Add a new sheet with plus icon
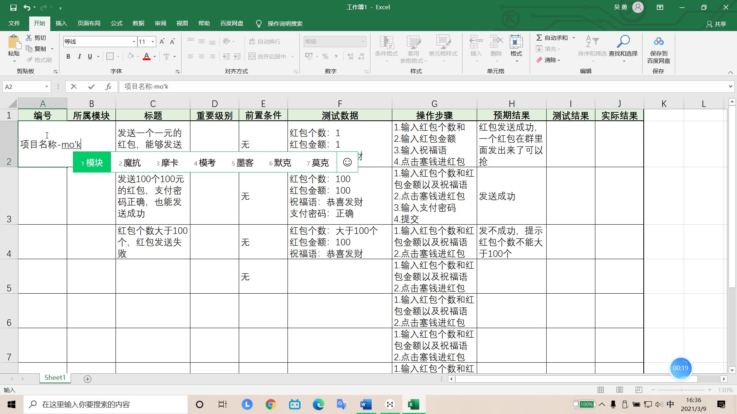Viewport: 737px width, 414px height. (88, 379)
